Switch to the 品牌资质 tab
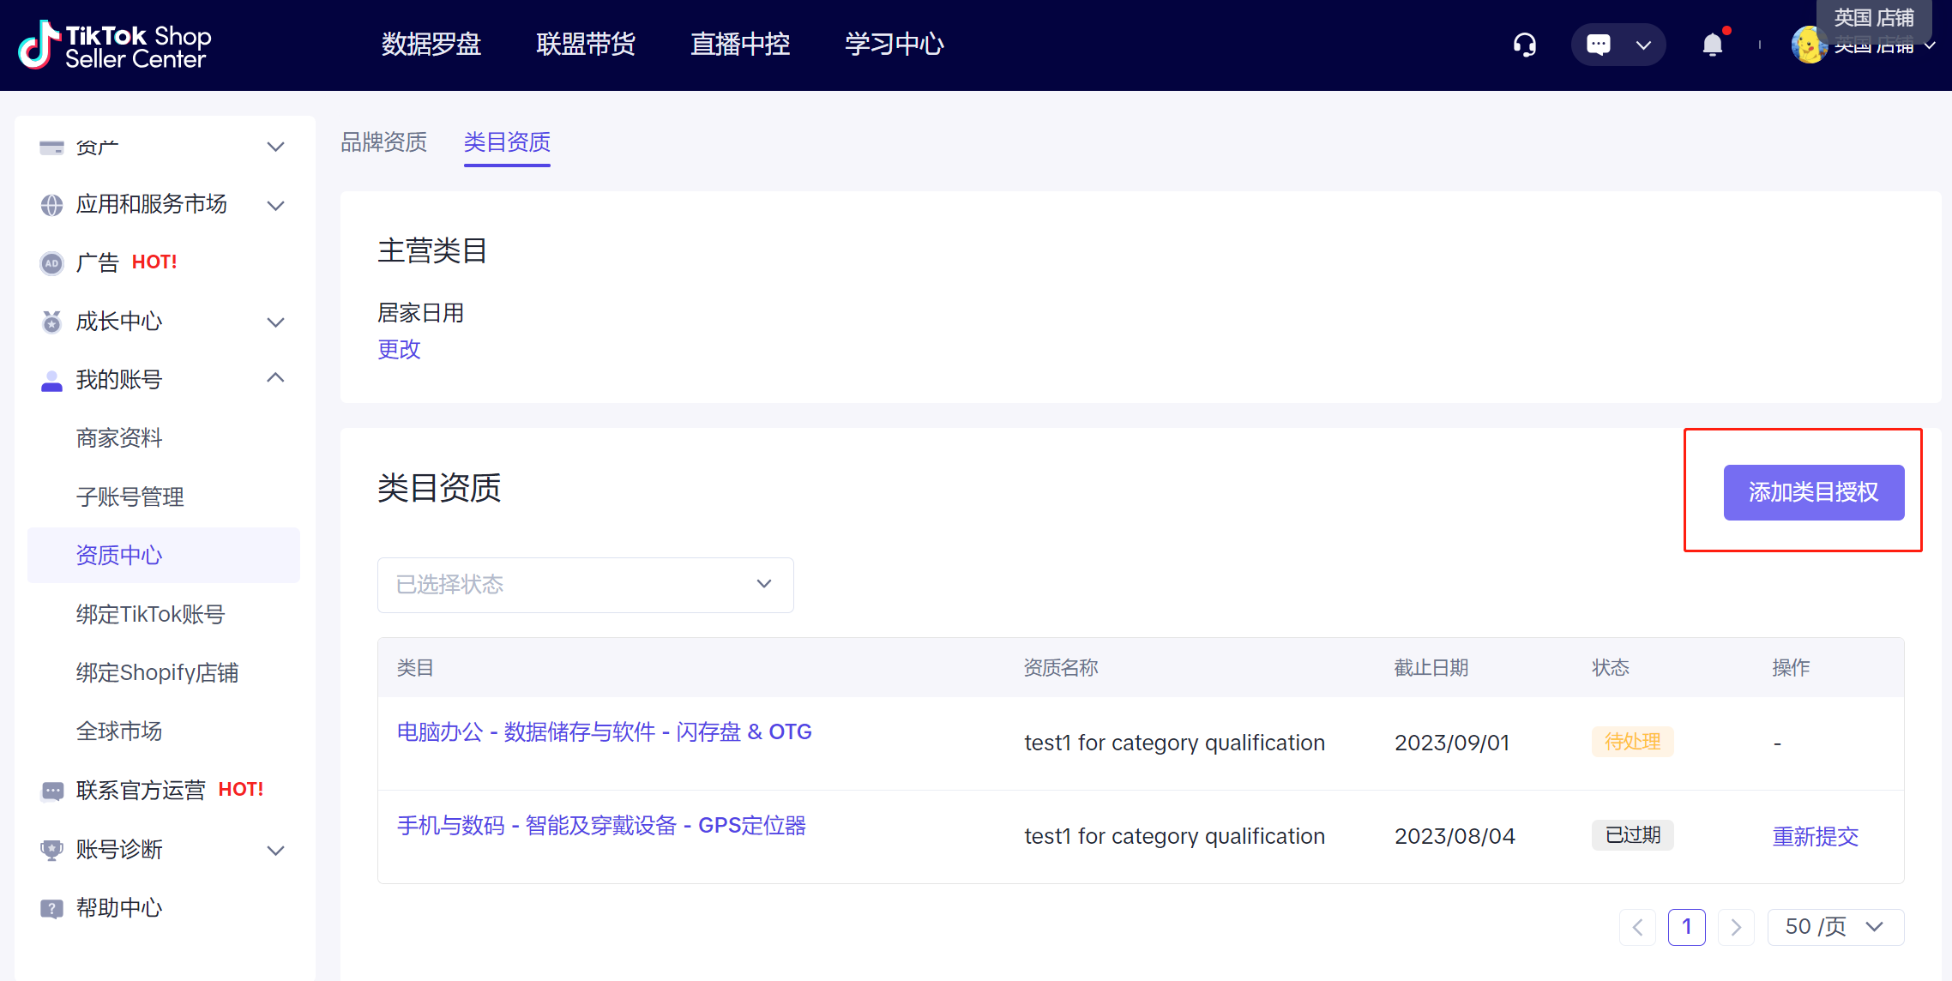The width and height of the screenshot is (1952, 981). [x=383, y=142]
